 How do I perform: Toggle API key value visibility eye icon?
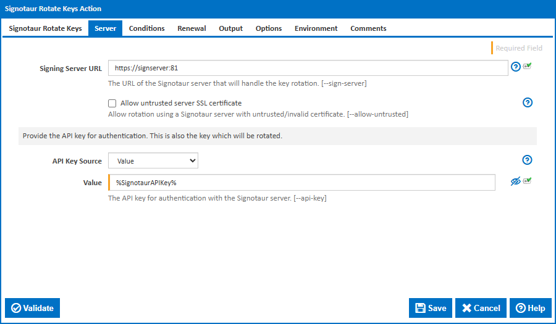click(515, 181)
